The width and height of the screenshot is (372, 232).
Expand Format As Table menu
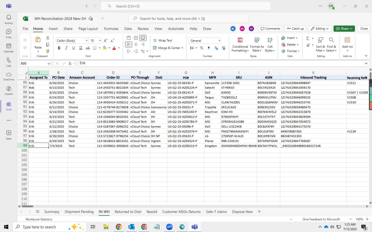coord(257,45)
